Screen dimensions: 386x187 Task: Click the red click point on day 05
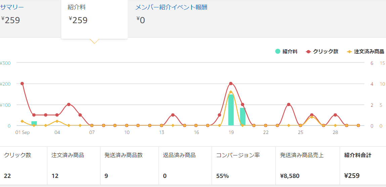click(69, 104)
